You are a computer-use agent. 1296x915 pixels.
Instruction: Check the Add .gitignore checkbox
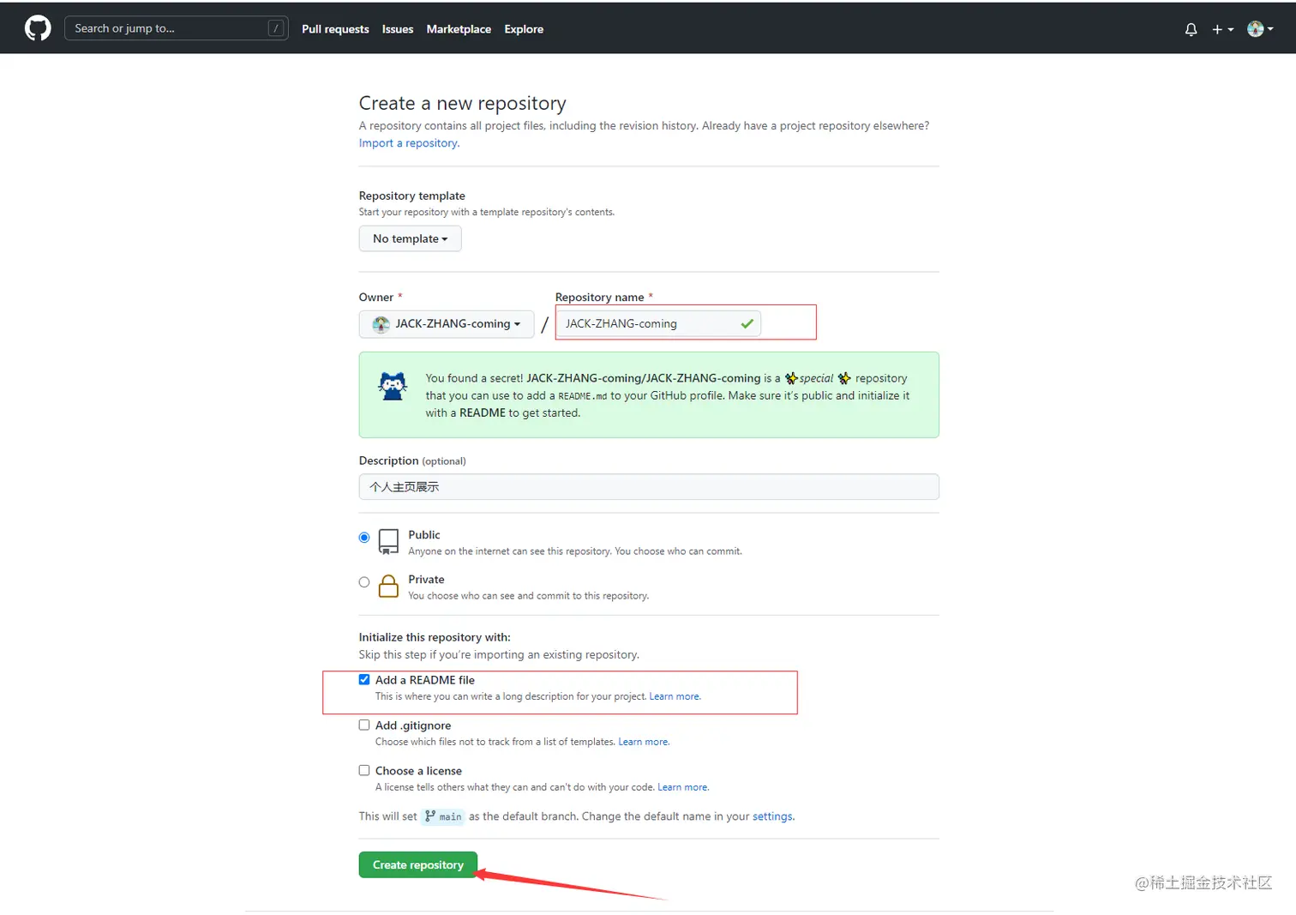pos(364,725)
